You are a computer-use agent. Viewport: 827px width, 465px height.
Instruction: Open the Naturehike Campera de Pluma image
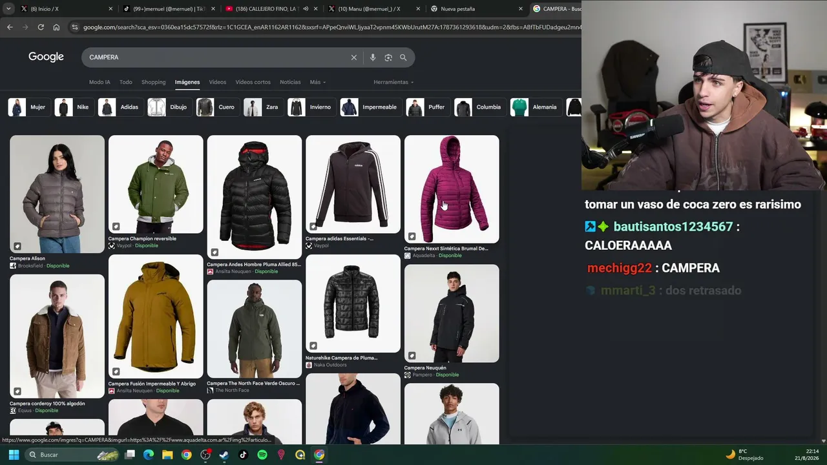[x=353, y=304]
